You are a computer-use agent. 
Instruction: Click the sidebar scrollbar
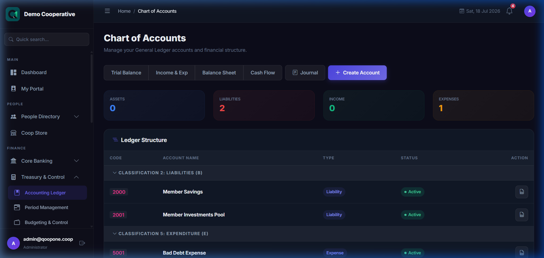click(92, 88)
